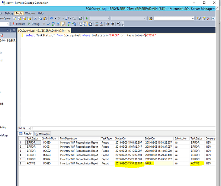Click Comment Out Selected Lines icon
221x186 pixels.
coord(96,24)
